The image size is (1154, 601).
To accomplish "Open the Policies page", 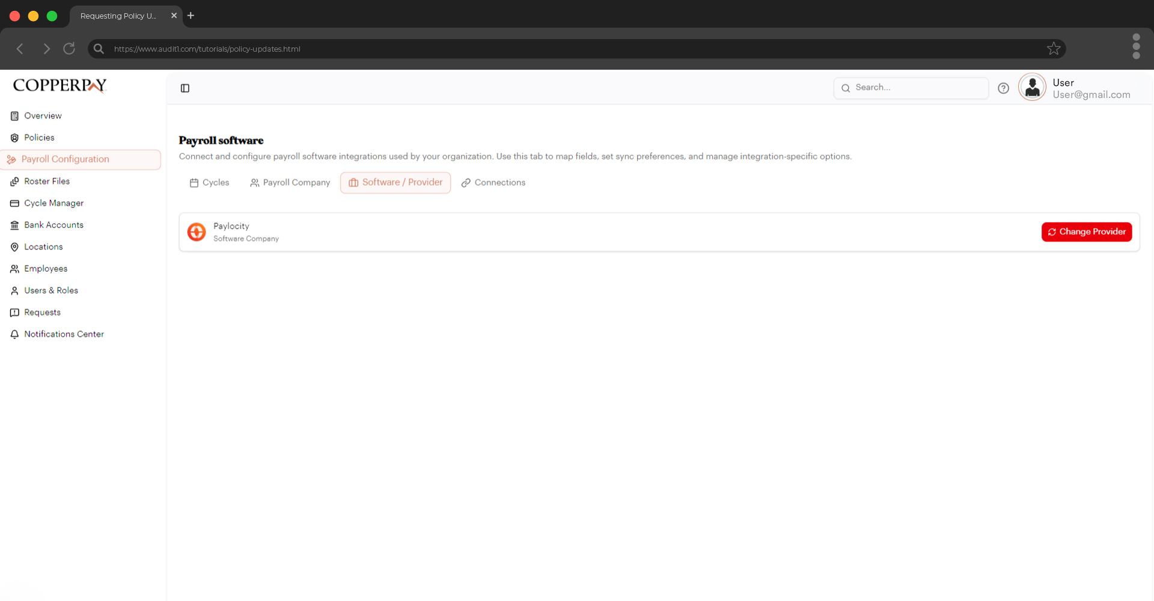I will point(38,138).
